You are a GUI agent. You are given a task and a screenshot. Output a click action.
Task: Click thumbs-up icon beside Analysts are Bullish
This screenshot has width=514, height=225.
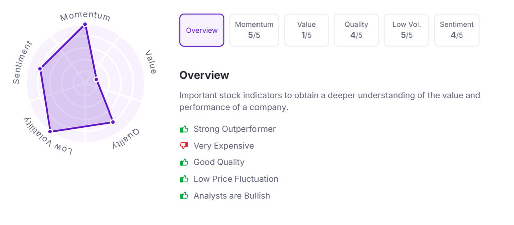pos(184,196)
